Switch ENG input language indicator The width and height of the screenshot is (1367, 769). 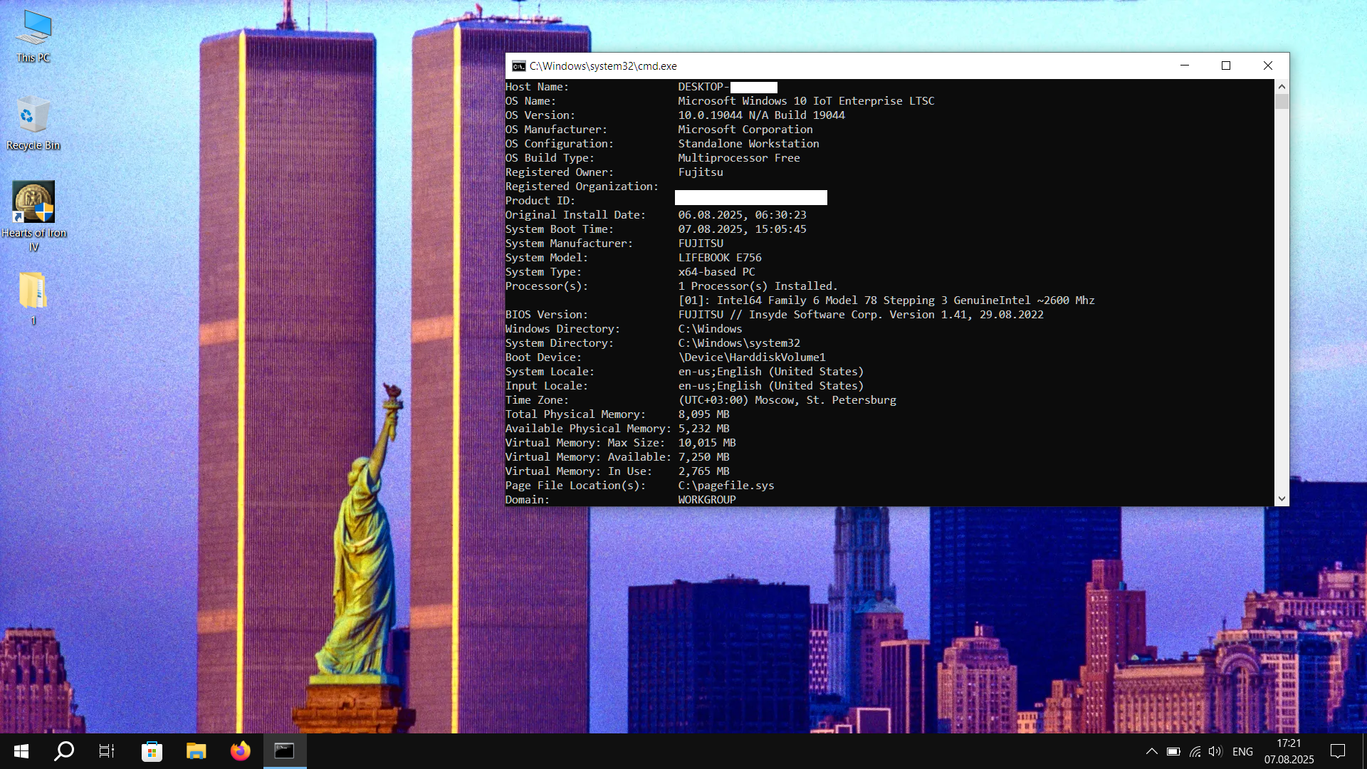(1242, 751)
